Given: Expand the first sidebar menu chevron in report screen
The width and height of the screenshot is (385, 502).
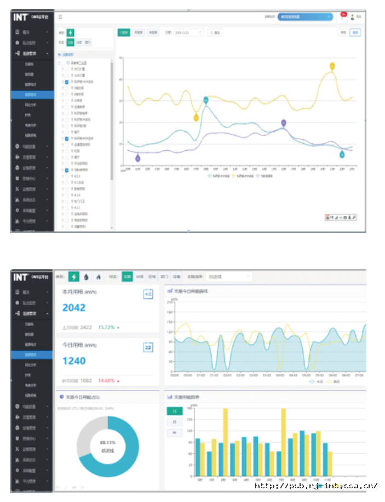Looking at the screenshot, I should (x=47, y=32).
